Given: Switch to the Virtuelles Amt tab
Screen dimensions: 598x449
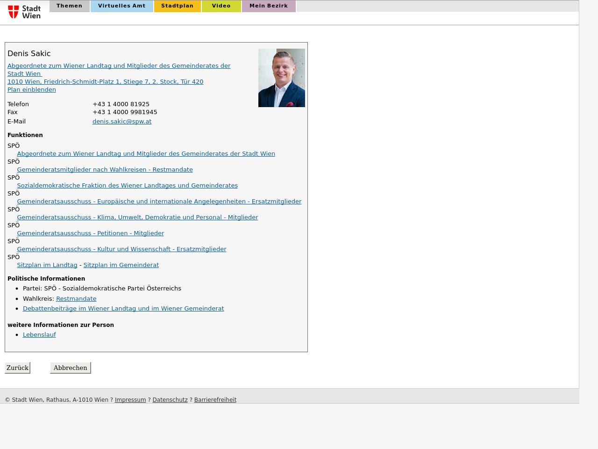Looking at the screenshot, I should (x=121, y=6).
